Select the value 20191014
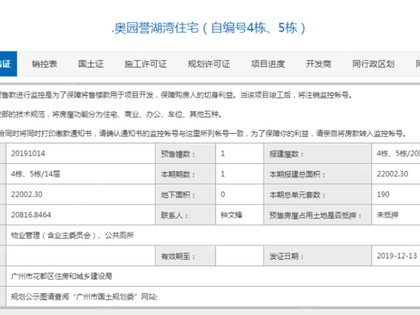 28,153
